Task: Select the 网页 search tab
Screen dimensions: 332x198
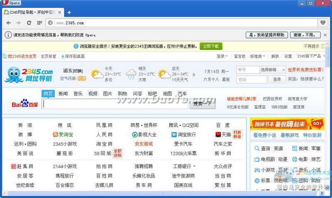Action: 48,93
